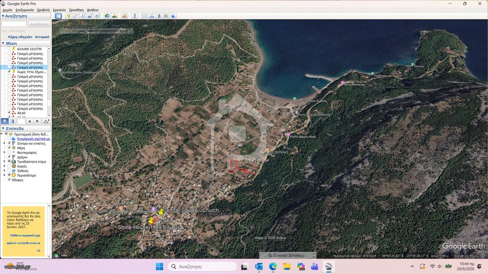Click the Λήψη οδηγιών link
This screenshot has width=488, height=274.
(20, 37)
